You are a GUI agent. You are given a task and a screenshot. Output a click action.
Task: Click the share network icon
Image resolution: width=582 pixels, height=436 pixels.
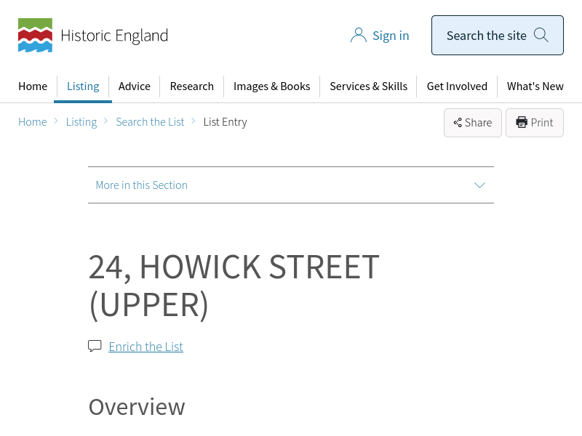[458, 123]
